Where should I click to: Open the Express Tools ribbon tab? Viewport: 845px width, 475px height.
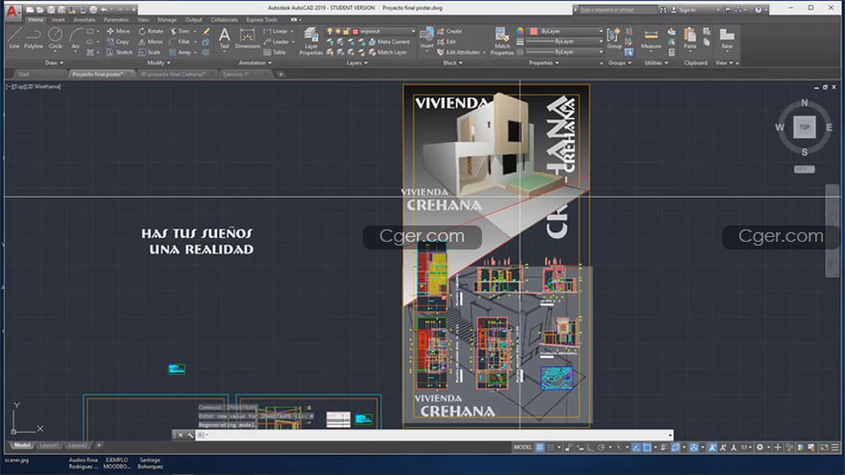click(x=262, y=20)
